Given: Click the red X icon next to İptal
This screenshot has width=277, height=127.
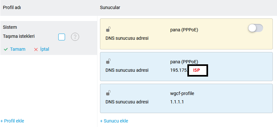Looking at the screenshot, I should 36,49.
